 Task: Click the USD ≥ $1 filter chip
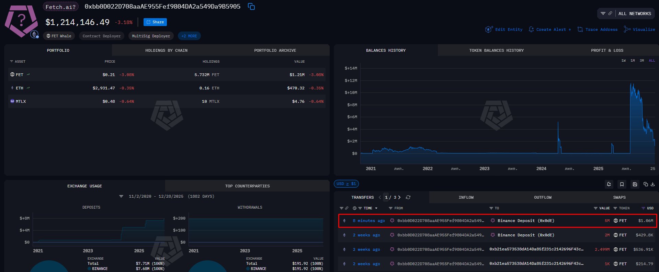click(346, 184)
